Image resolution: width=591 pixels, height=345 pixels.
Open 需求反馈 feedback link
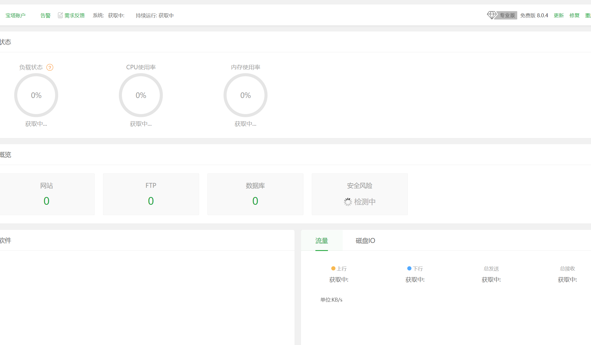(74, 16)
